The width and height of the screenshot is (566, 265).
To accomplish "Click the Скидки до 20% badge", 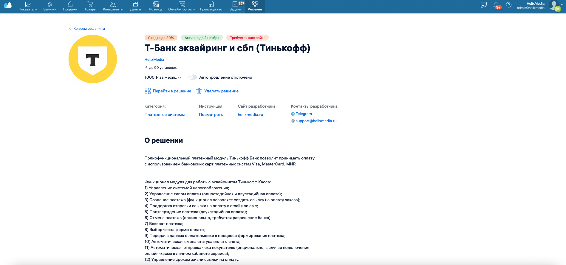I will [x=161, y=38].
